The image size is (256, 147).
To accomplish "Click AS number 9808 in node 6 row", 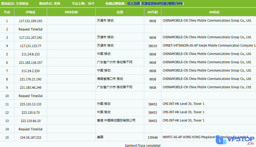I will (153, 63).
